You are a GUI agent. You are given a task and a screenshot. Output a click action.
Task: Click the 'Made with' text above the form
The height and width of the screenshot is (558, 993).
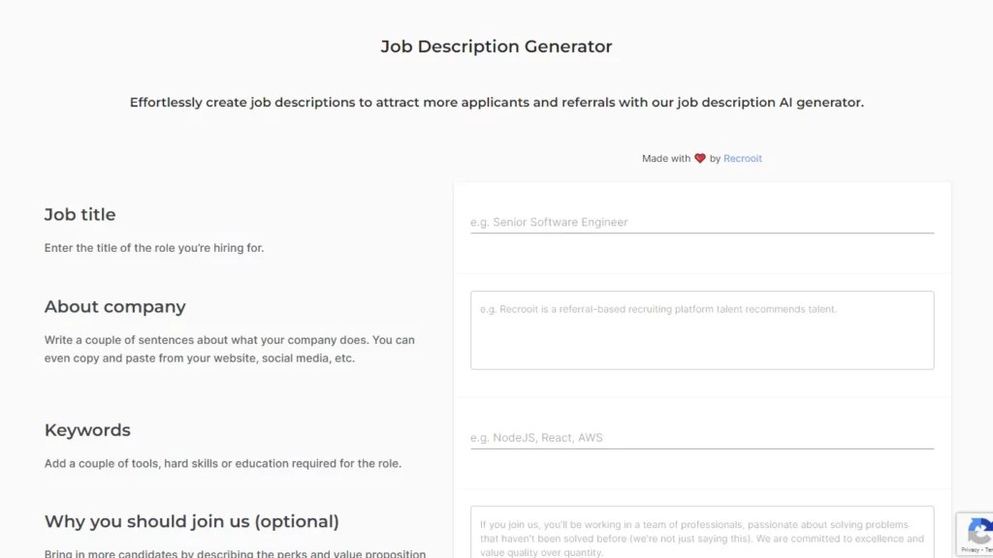pos(668,158)
